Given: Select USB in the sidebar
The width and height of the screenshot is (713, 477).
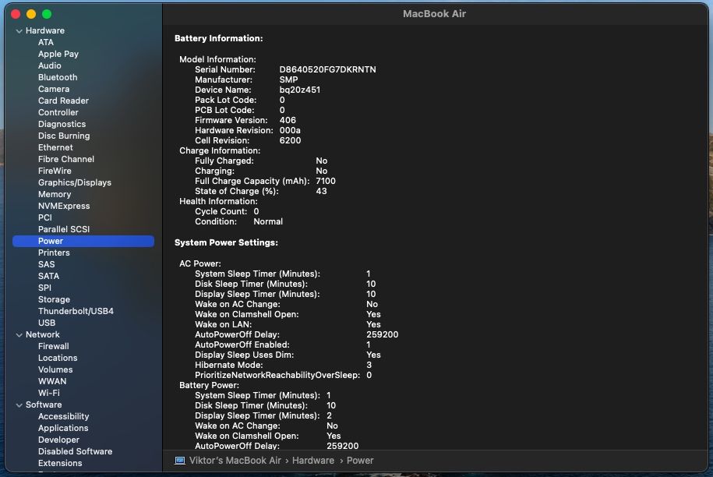Looking at the screenshot, I should click(47, 323).
